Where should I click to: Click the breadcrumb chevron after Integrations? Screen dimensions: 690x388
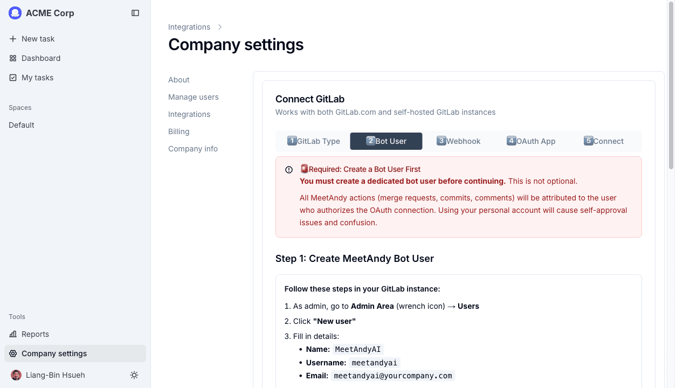click(x=220, y=27)
